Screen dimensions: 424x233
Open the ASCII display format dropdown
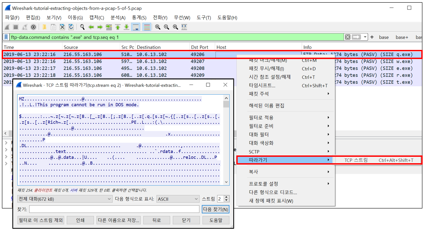click(x=178, y=199)
